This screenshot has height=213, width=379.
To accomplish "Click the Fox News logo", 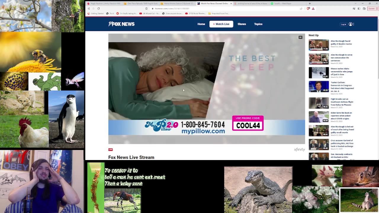I will 121,24.
